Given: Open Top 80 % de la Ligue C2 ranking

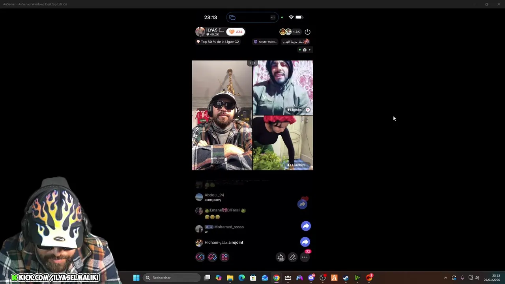Looking at the screenshot, I should pos(218,41).
